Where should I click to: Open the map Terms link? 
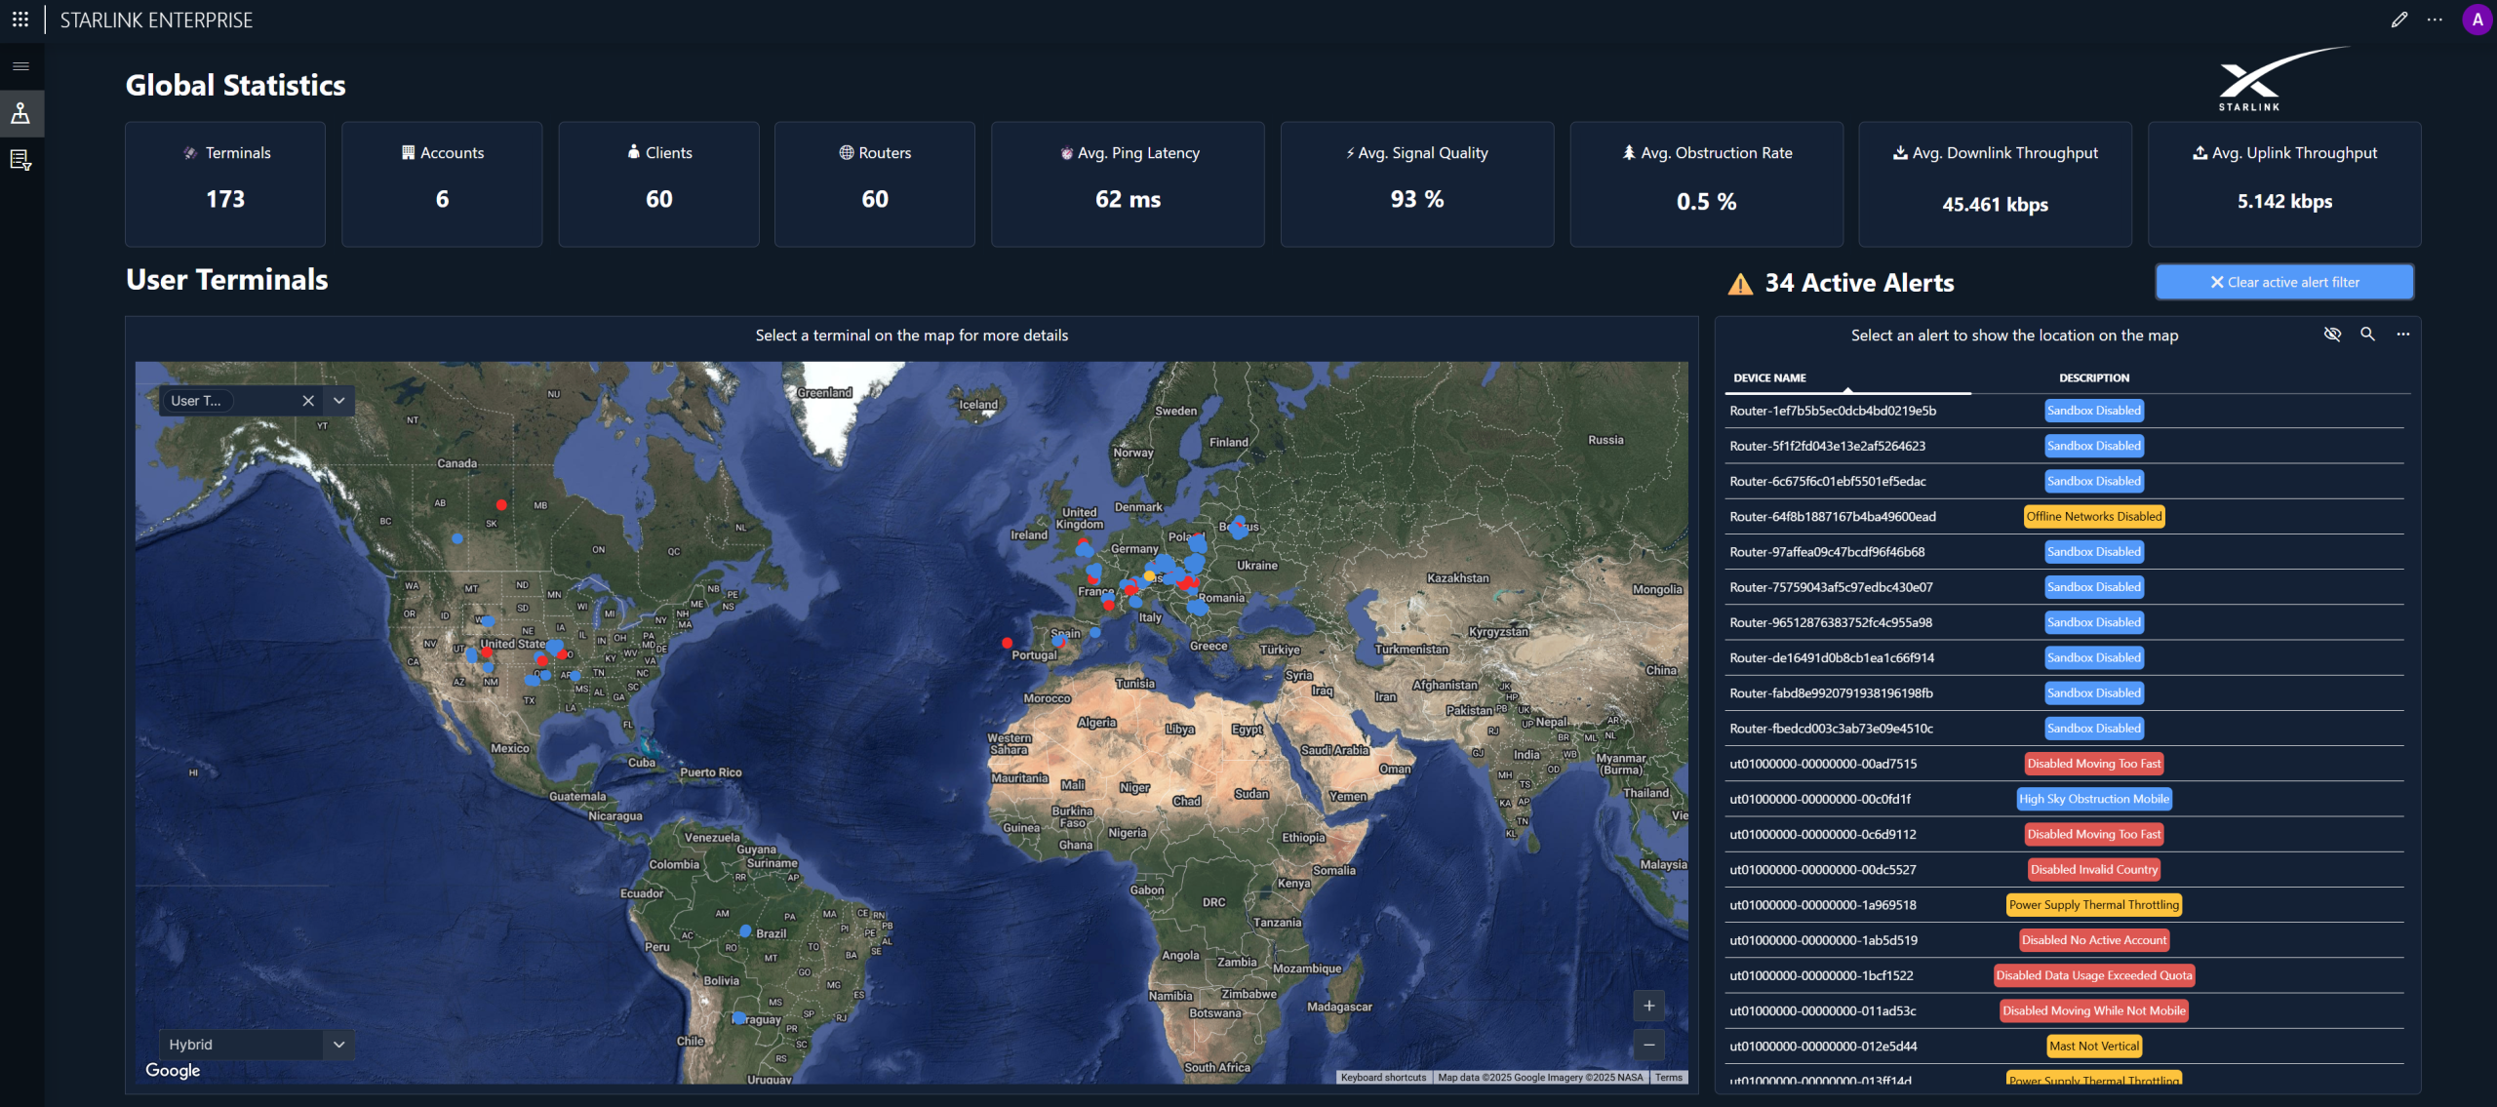(1668, 1078)
